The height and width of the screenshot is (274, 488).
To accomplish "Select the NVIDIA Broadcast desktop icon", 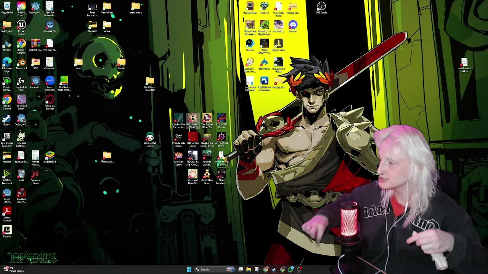I will pos(7,177).
